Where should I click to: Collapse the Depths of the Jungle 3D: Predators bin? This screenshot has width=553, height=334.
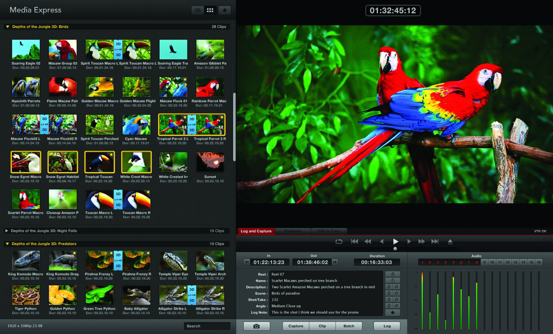pyautogui.click(x=7, y=244)
